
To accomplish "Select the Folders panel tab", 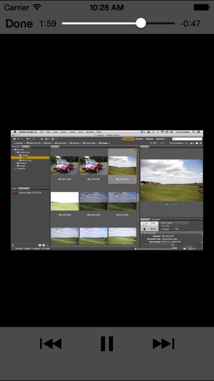I will [x=25, y=147].
